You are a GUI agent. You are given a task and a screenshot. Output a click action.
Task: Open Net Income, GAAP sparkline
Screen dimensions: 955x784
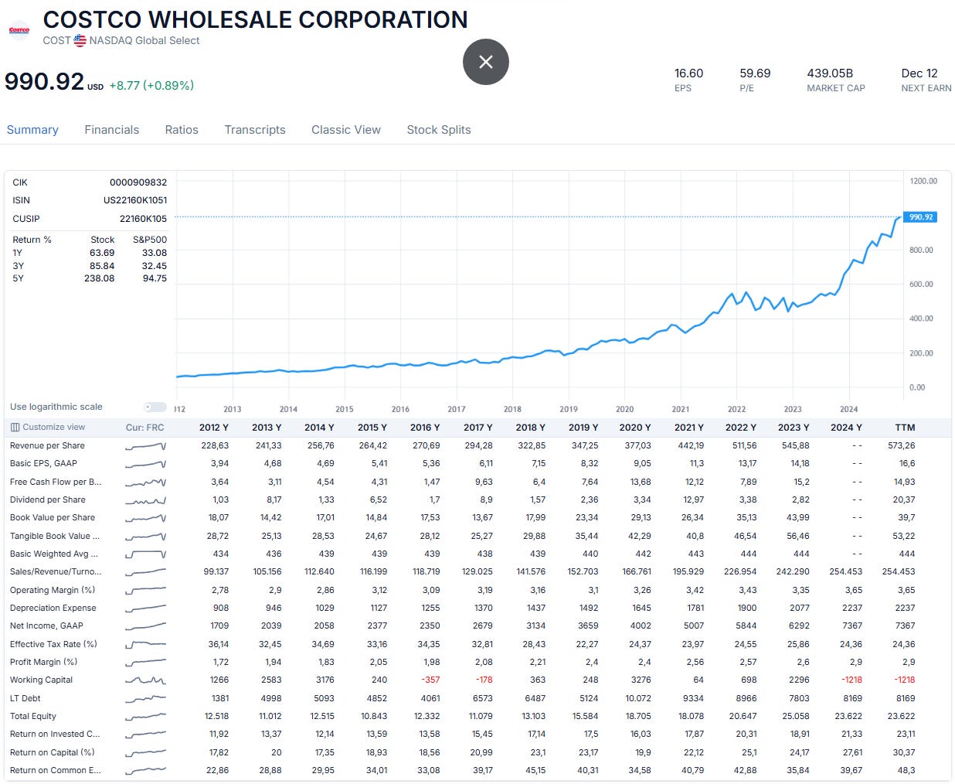pyautogui.click(x=145, y=626)
